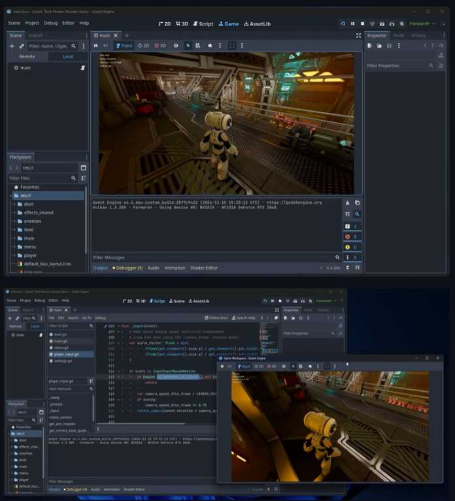Image resolution: width=455 pixels, height=501 pixels.
Task: Open the Debug menu in top window
Action: (x=50, y=23)
